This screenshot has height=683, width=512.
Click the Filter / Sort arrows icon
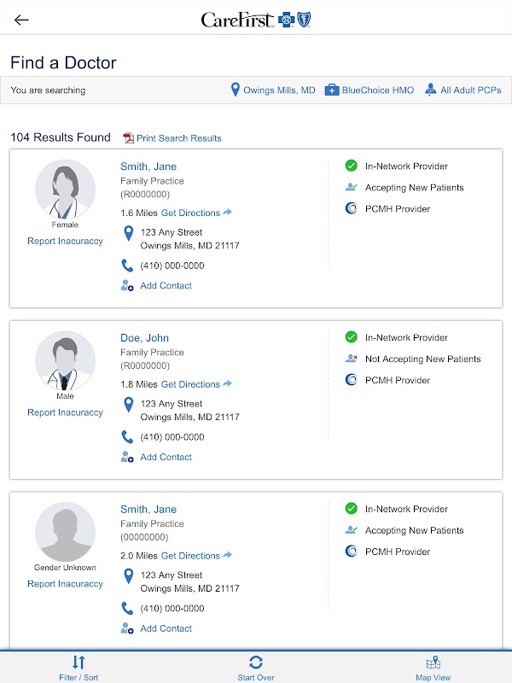click(x=79, y=663)
